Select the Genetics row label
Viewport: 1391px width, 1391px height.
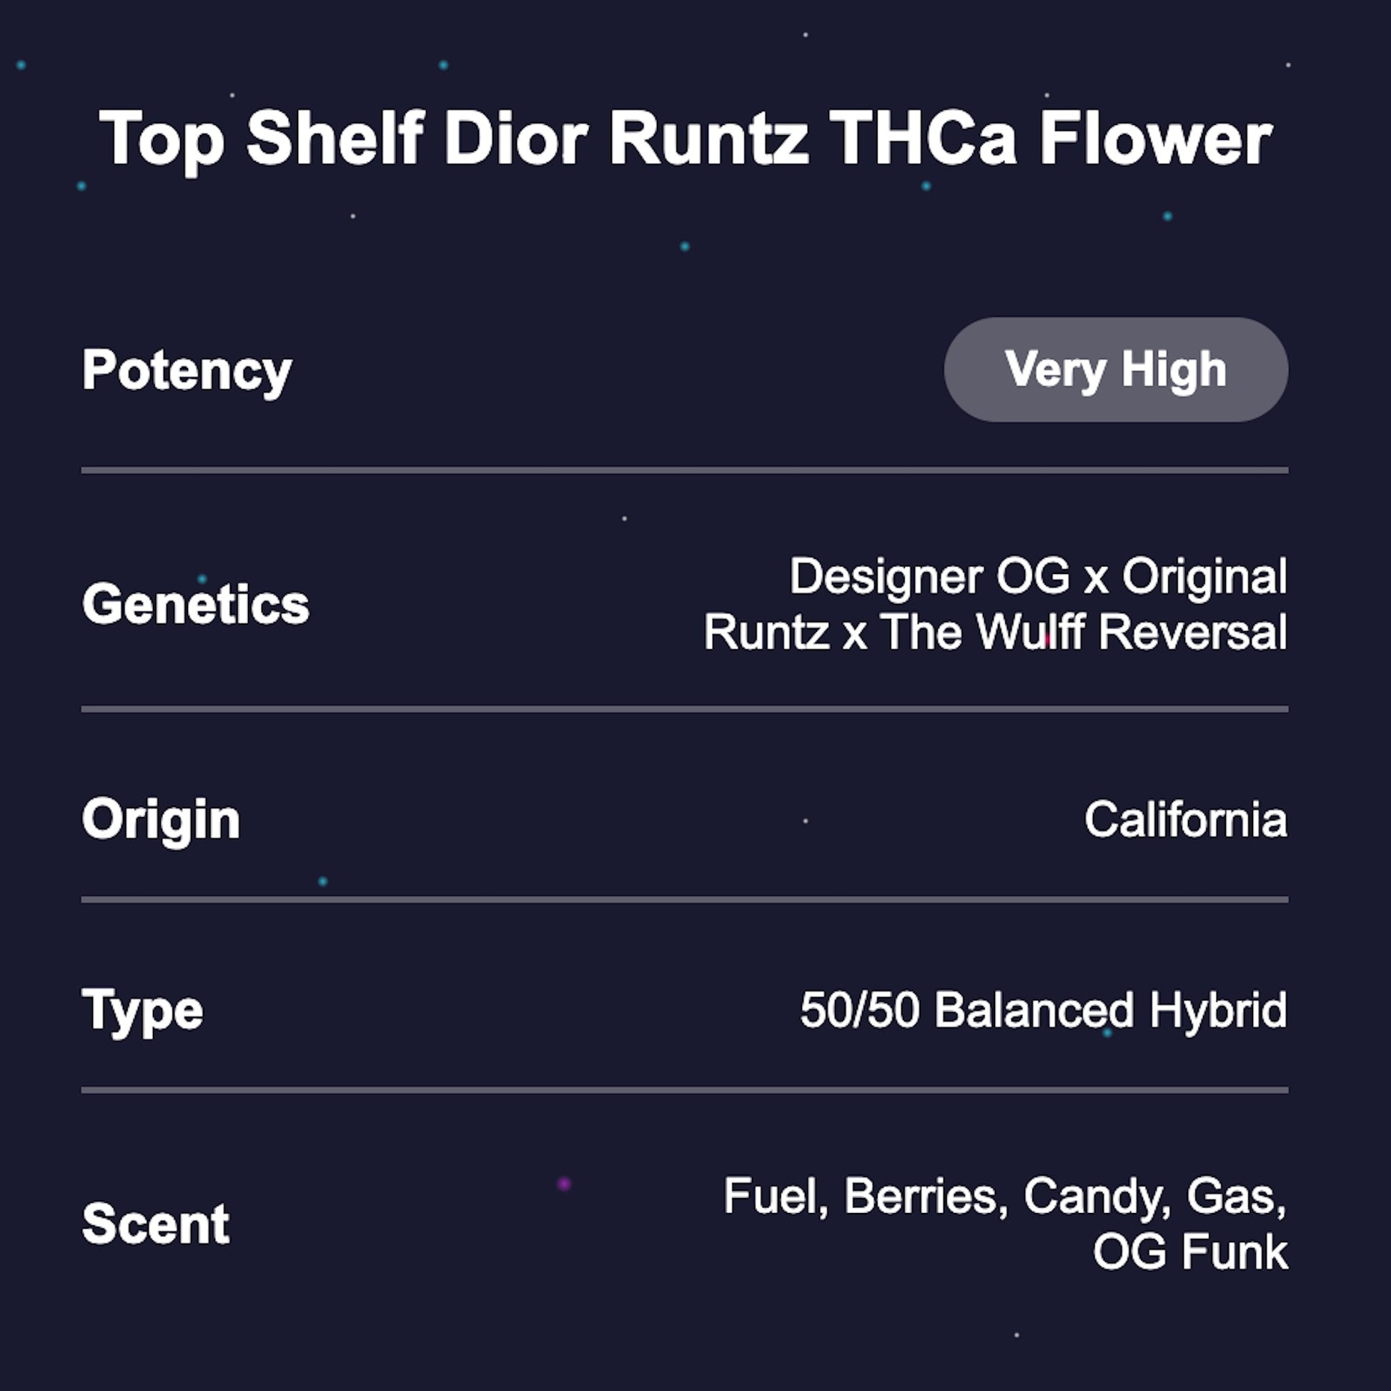195,604
